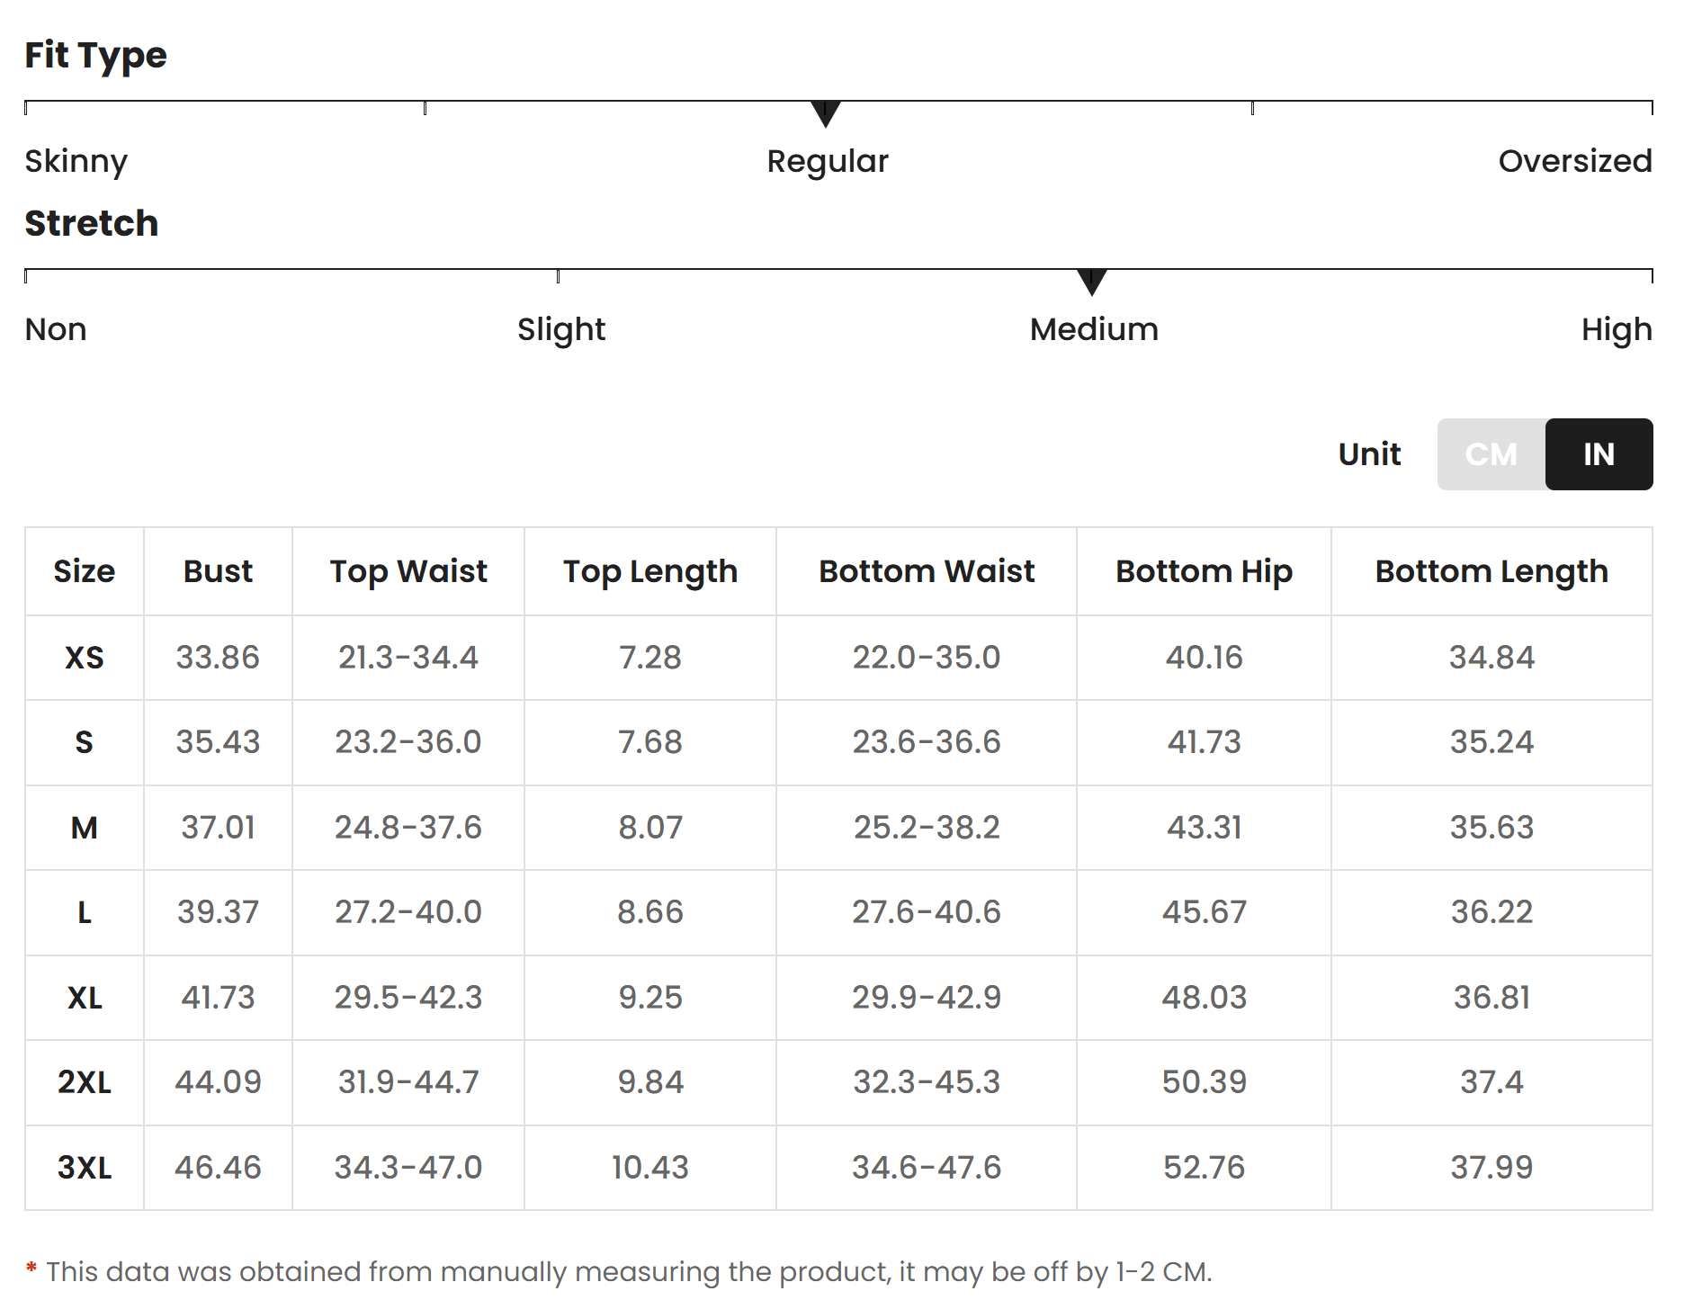The width and height of the screenshot is (1684, 1309).
Task: Select the IN unit toggle
Action: (1599, 454)
